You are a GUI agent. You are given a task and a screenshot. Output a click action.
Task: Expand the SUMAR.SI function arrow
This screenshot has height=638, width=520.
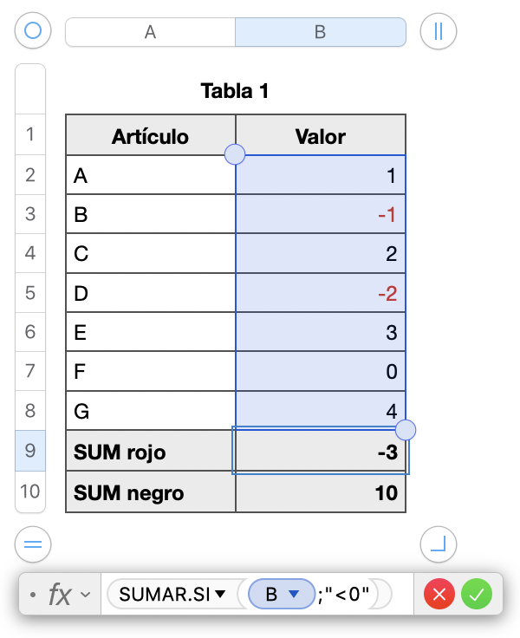pos(221,595)
